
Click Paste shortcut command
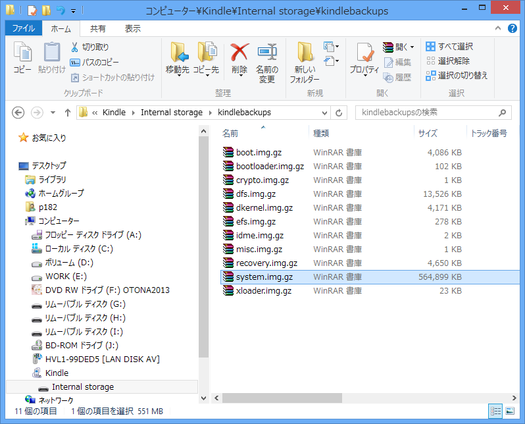click(x=113, y=78)
